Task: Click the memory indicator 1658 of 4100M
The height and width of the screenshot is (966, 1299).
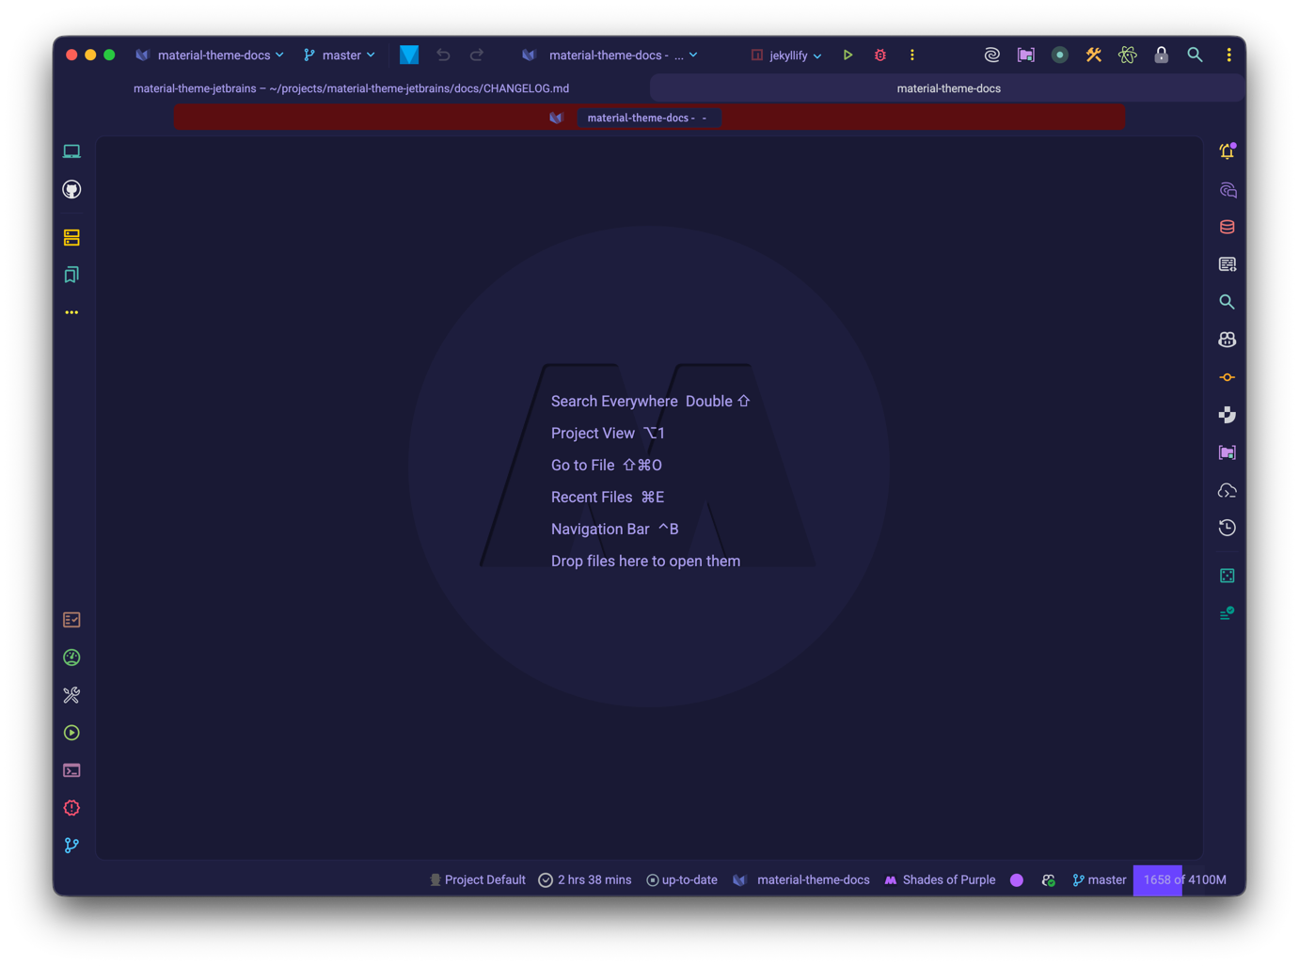Action: [1183, 880]
